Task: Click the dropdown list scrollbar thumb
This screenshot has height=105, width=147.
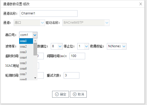Action: point(35,49)
